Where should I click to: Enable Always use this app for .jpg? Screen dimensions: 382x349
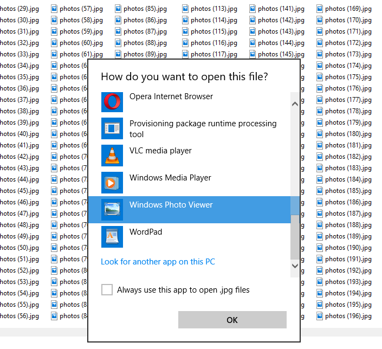point(107,289)
